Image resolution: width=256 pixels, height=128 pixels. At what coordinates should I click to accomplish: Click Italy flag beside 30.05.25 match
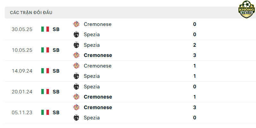(45, 29)
